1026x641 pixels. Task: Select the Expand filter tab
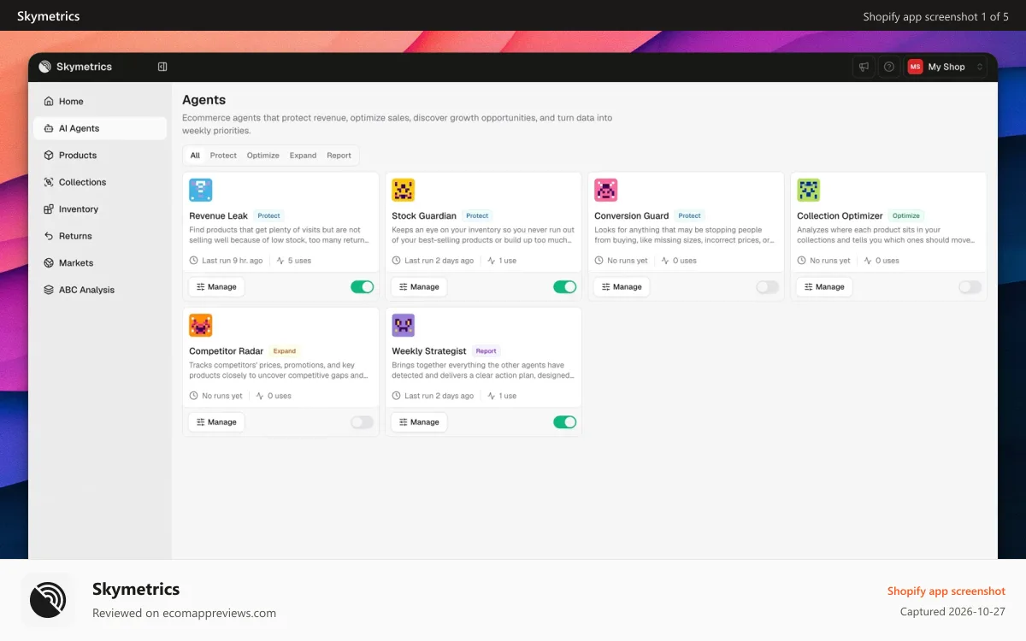click(x=303, y=156)
